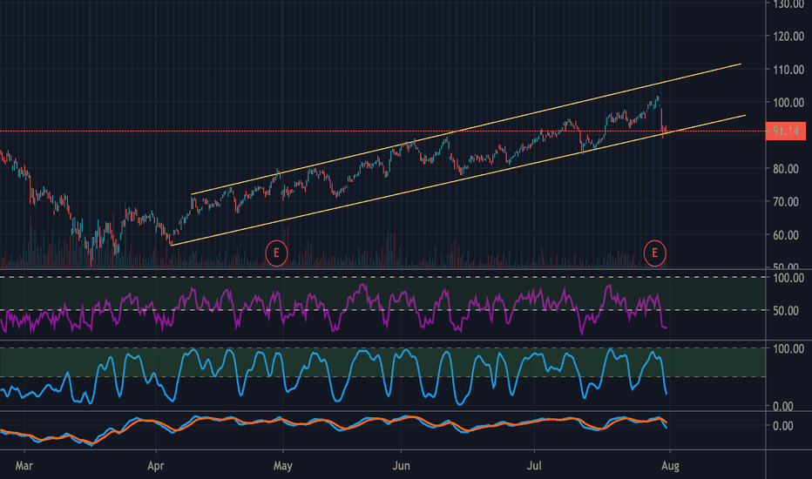Click the 0.00 label in bottom MACD pane
Image resolution: width=812 pixels, height=479 pixels.
(782, 426)
